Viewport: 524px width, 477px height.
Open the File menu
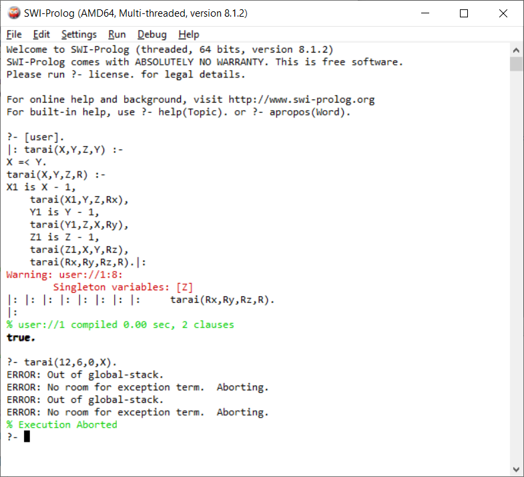pyautogui.click(x=14, y=35)
